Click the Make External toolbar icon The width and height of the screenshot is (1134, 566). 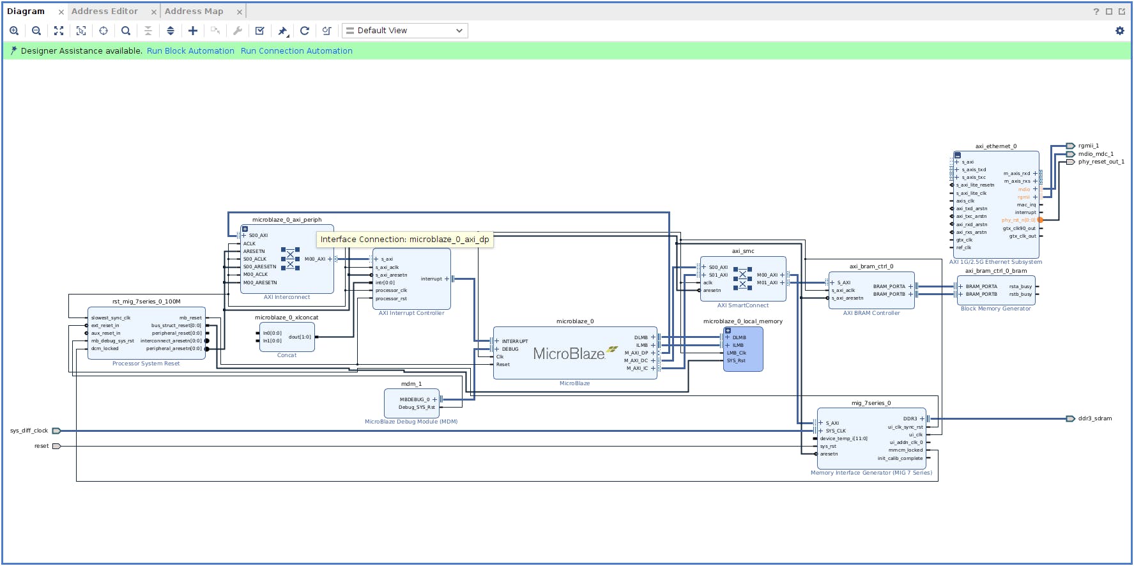pyautogui.click(x=215, y=31)
